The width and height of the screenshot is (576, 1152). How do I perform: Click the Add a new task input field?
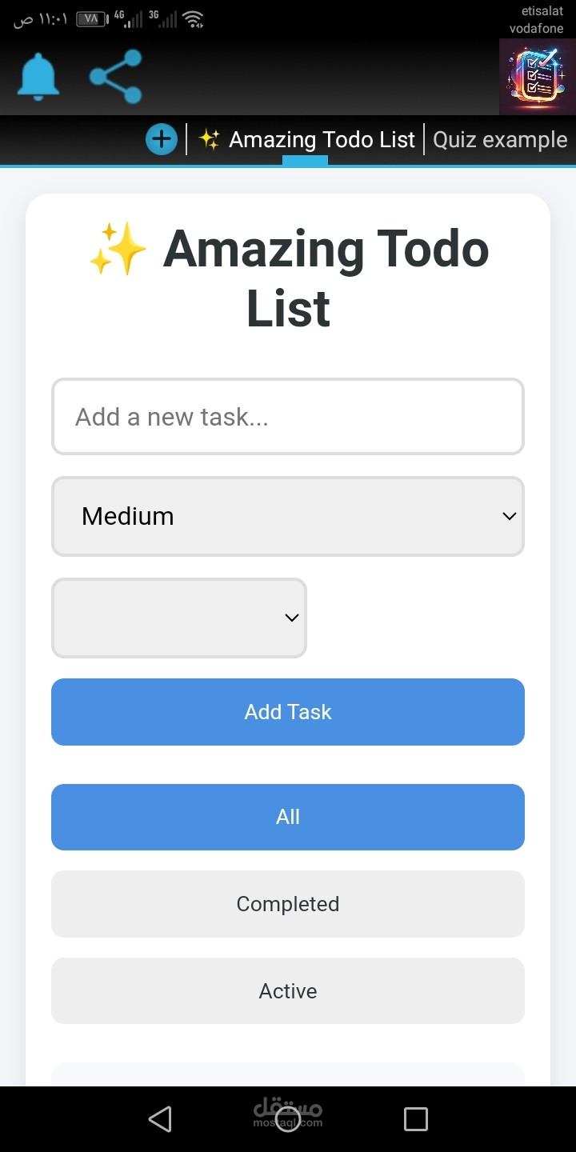click(x=288, y=416)
